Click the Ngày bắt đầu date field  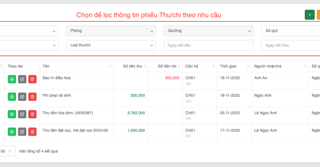click(x=208, y=45)
